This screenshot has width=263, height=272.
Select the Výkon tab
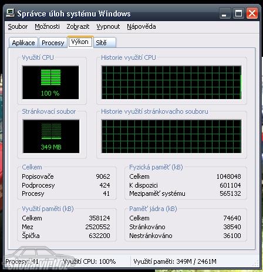point(80,42)
